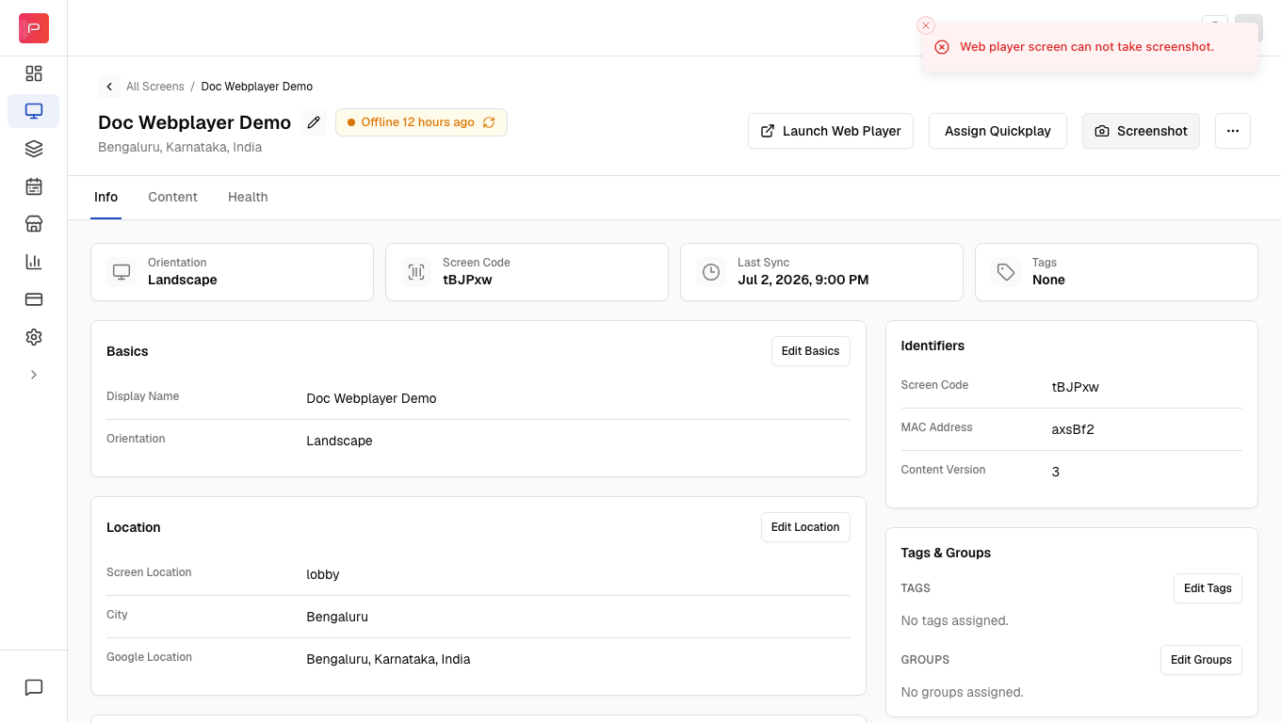Navigate to All Screens breadcrumb link
Image resolution: width=1281 pixels, height=723 pixels.
pyautogui.click(x=155, y=87)
